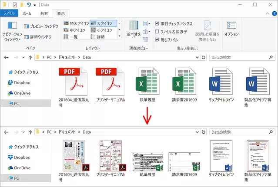Open OneDrive in the generic-icon view sidebar

pyautogui.click(x=19, y=93)
